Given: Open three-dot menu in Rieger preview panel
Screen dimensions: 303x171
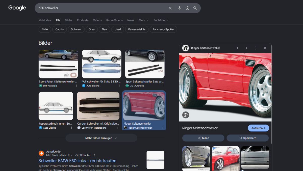Looking at the screenshot, I should (x=256, y=48).
